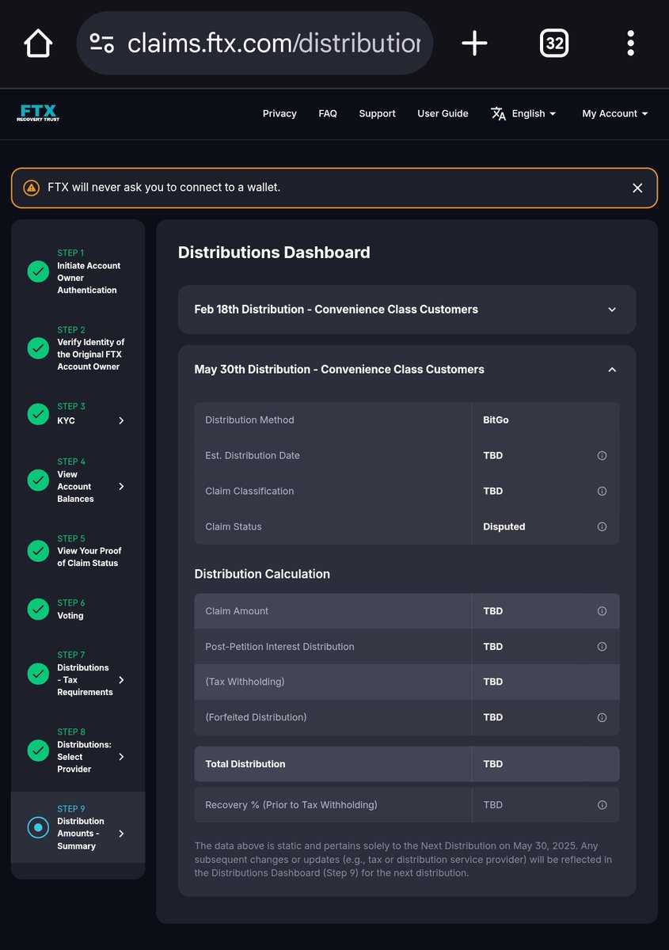Image resolution: width=669 pixels, height=950 pixels.
Task: Open the browser three-dot menu
Action: pos(630,43)
